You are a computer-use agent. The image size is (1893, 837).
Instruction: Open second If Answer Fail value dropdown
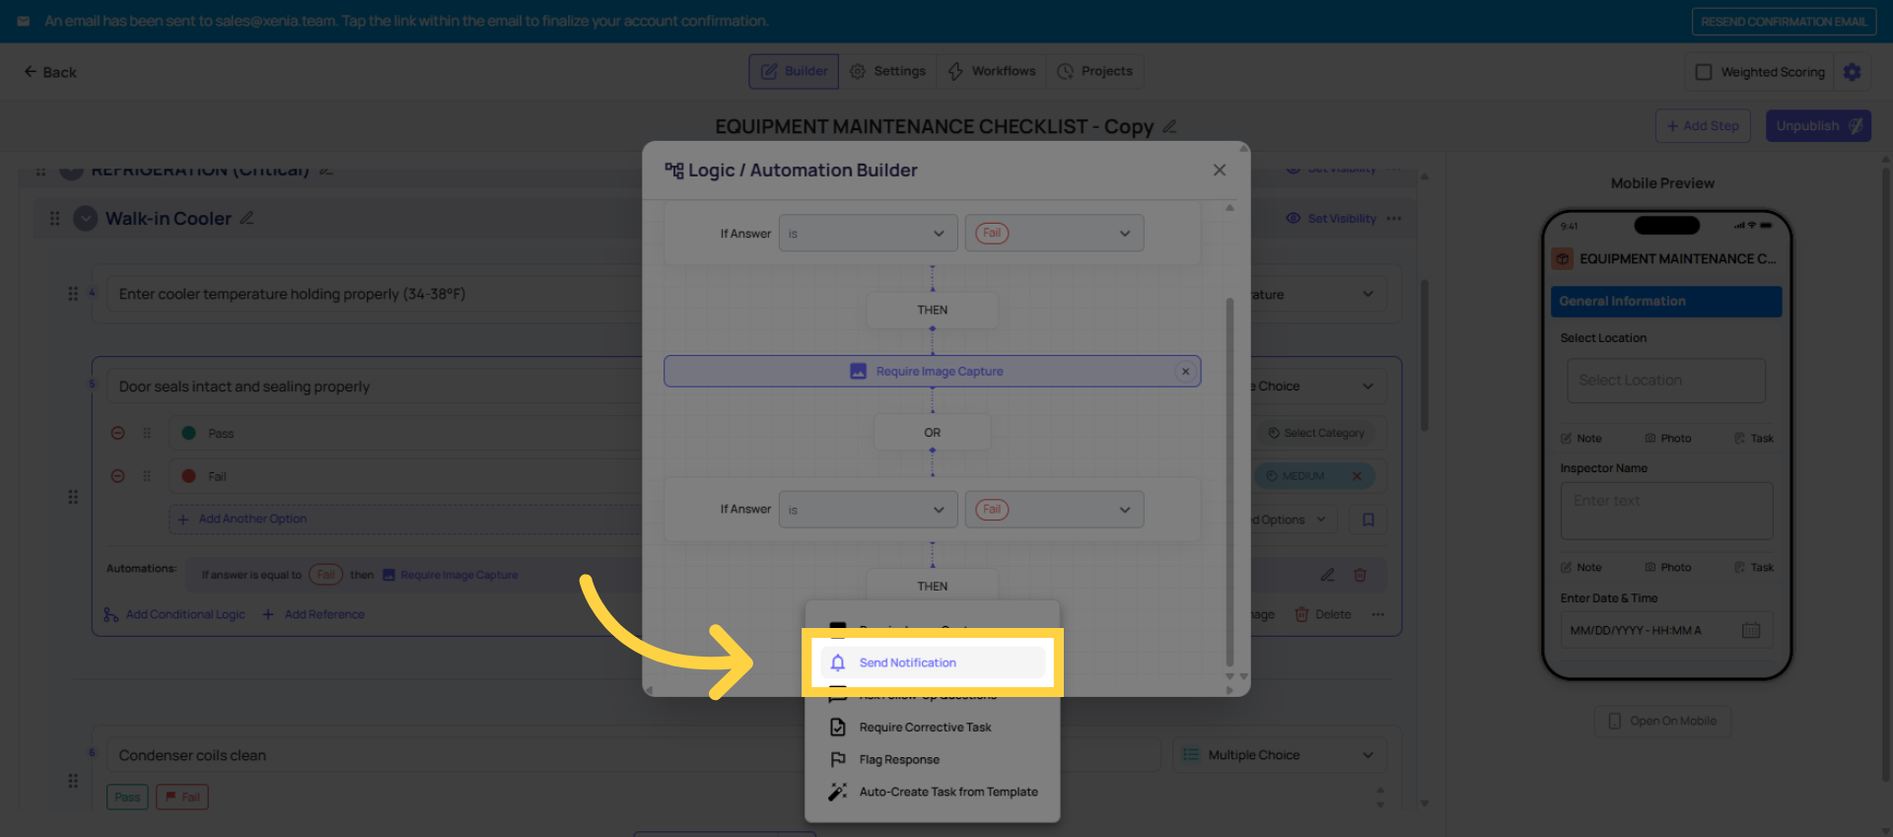click(1054, 510)
